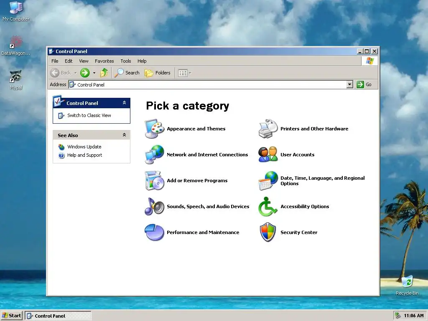Open the Favorites menu
This screenshot has width=428, height=321.
pyautogui.click(x=104, y=61)
